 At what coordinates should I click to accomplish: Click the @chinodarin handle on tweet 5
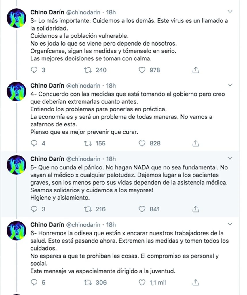pyautogui.click(x=83, y=159)
